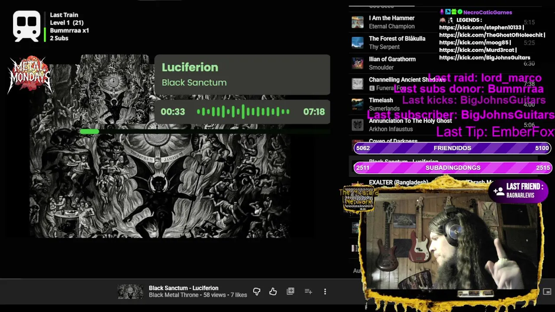Image resolution: width=555 pixels, height=312 pixels.
Task: Click the 7 likes count text
Action: click(x=238, y=295)
